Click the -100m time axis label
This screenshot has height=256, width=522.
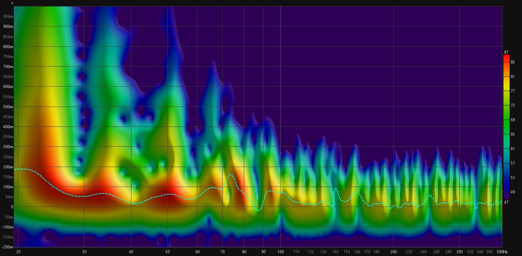[x=7, y=227]
